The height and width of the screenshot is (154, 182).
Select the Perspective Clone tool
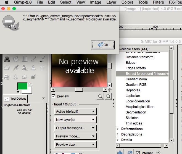(7, 77)
